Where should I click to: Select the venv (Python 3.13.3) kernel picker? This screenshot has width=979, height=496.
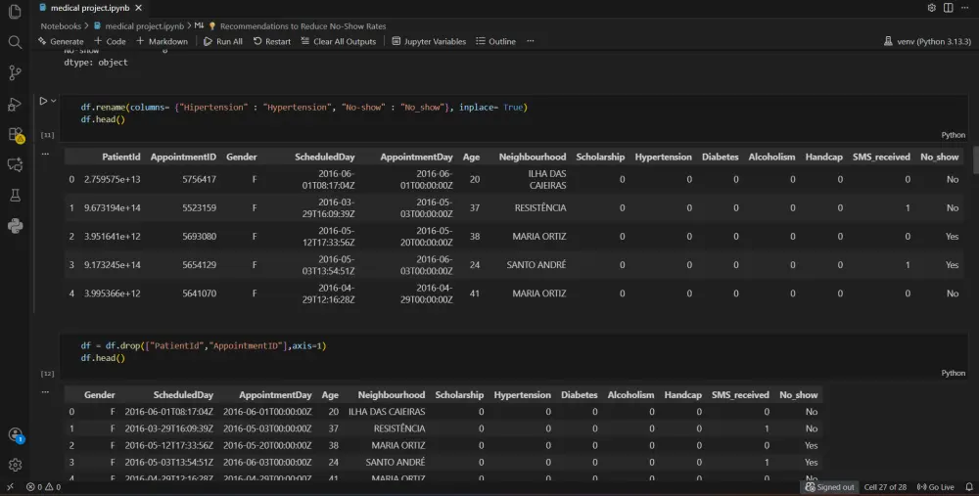pyautogui.click(x=926, y=42)
